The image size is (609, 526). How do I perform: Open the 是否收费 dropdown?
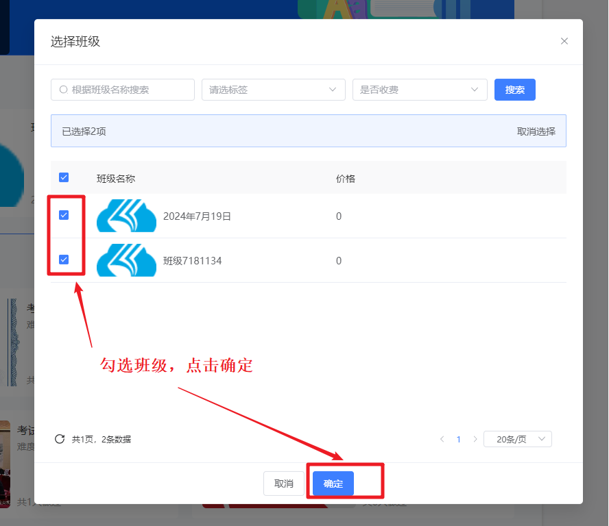pos(420,90)
